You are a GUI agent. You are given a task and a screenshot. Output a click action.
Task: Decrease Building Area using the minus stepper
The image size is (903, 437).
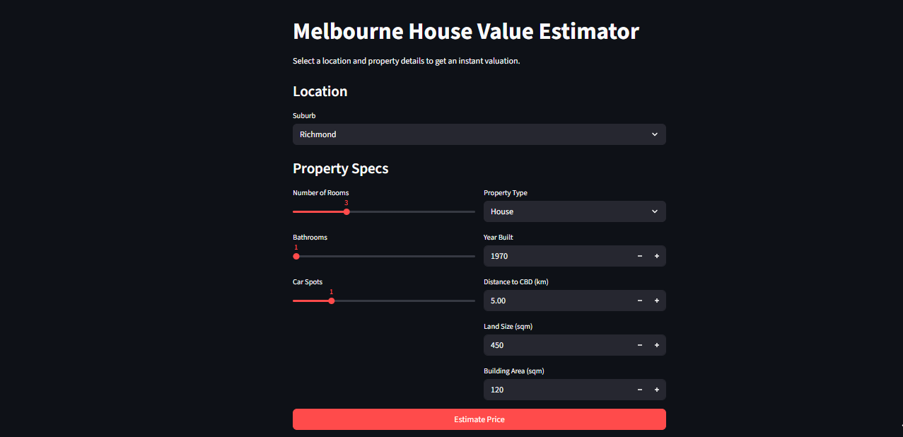coord(639,390)
